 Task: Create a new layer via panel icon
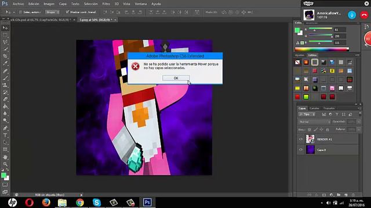pos(346,195)
